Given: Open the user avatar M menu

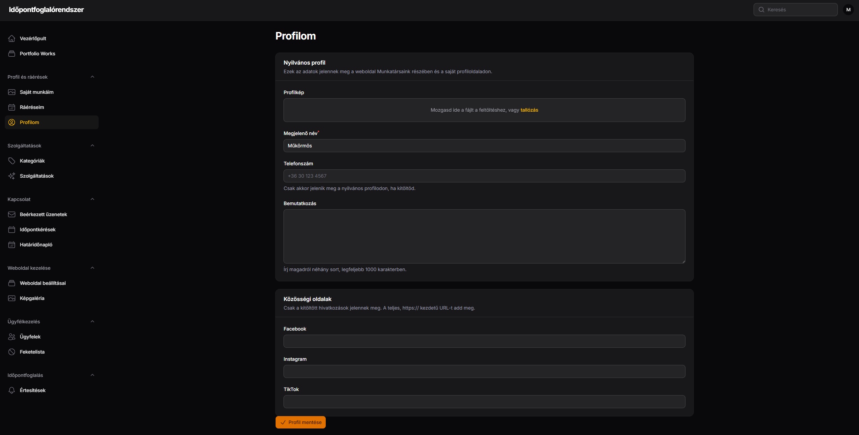Looking at the screenshot, I should coord(848,10).
